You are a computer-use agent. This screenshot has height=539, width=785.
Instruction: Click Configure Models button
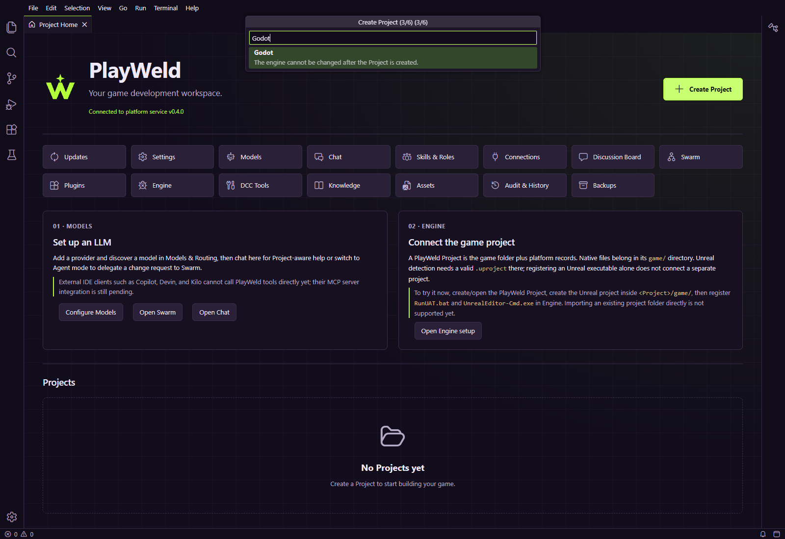(x=91, y=312)
